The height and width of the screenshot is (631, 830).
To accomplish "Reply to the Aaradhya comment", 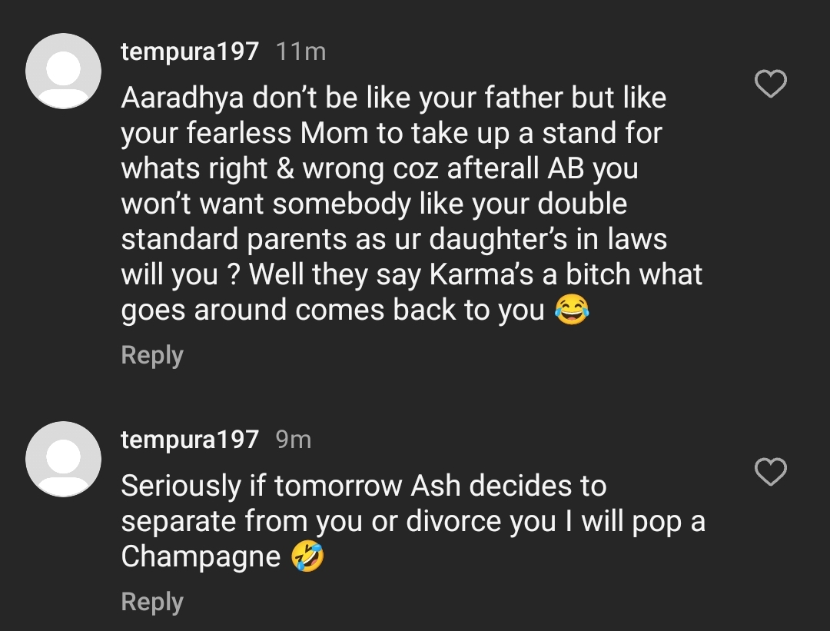I will point(152,356).
